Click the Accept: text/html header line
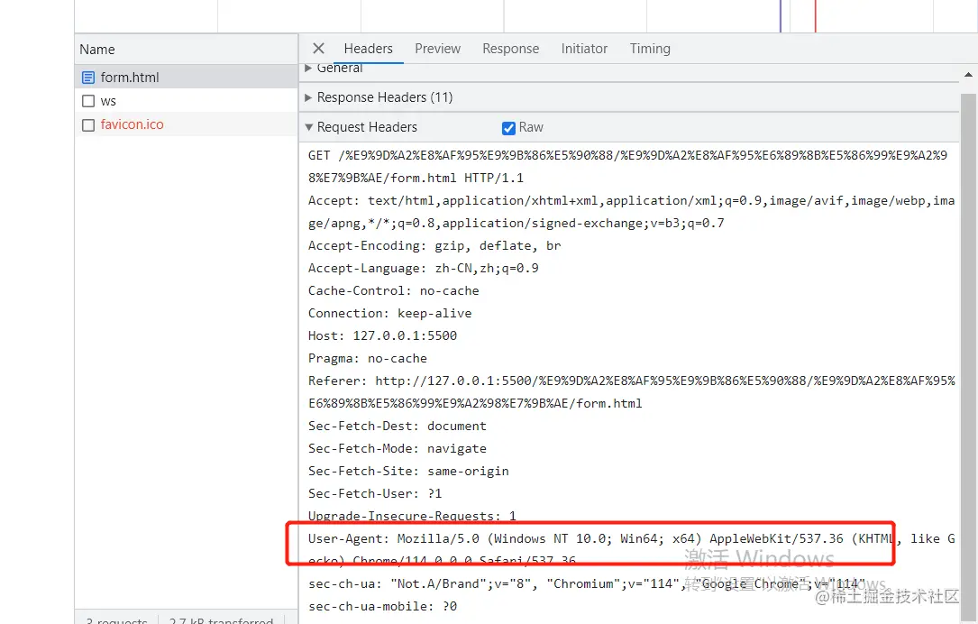The image size is (978, 624). [631, 212]
